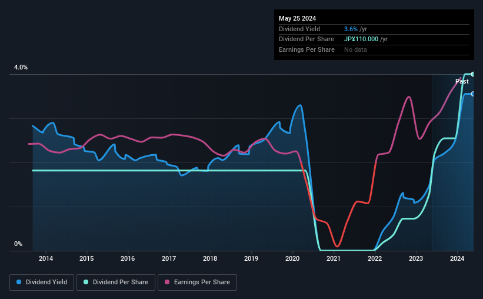Click the 4.0% y-axis label
This screenshot has width=483, height=299.
pos(21,68)
